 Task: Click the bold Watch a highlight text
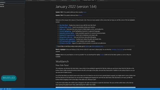point(60,49)
